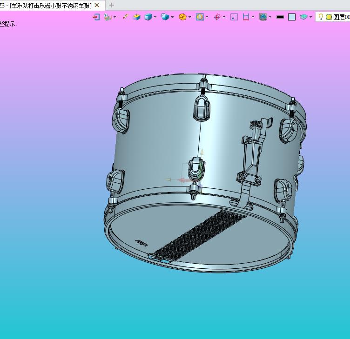Viewport: 350px width, 339px height.
Task: Click the red eraser icon
Action: click(x=126, y=17)
